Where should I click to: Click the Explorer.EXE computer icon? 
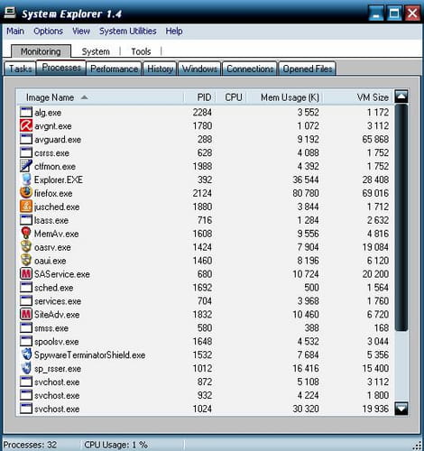pyautogui.click(x=26, y=179)
